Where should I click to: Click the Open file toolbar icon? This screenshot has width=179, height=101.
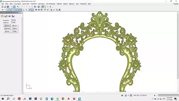pos(5,7)
